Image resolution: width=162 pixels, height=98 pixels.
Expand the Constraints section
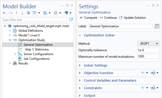(x=80, y=88)
